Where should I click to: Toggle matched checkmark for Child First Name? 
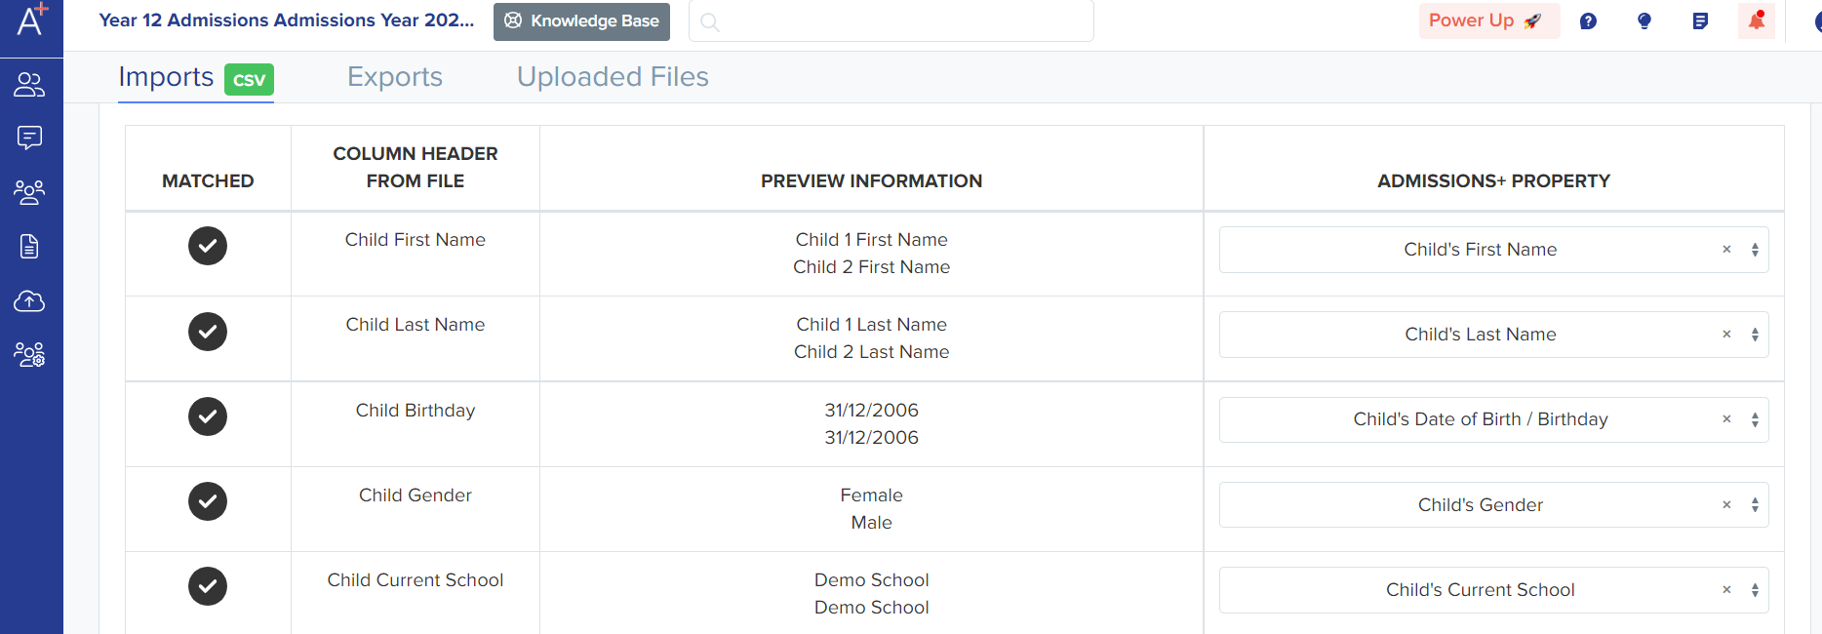click(x=208, y=246)
